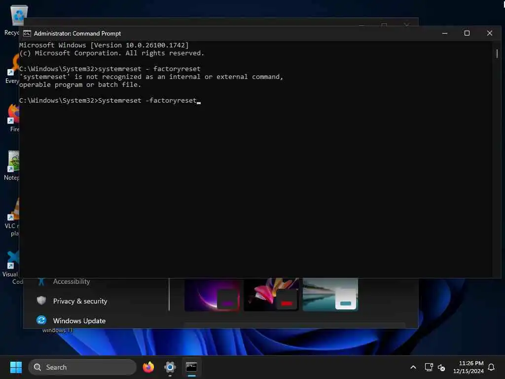Maximize the Command Prompt window

click(467, 33)
